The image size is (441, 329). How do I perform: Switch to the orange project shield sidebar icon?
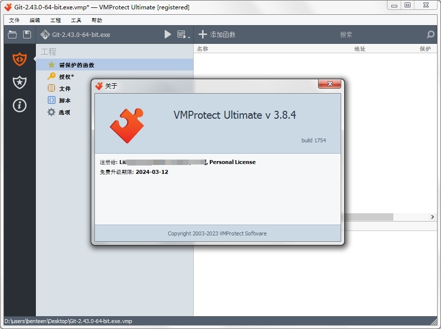[19, 59]
